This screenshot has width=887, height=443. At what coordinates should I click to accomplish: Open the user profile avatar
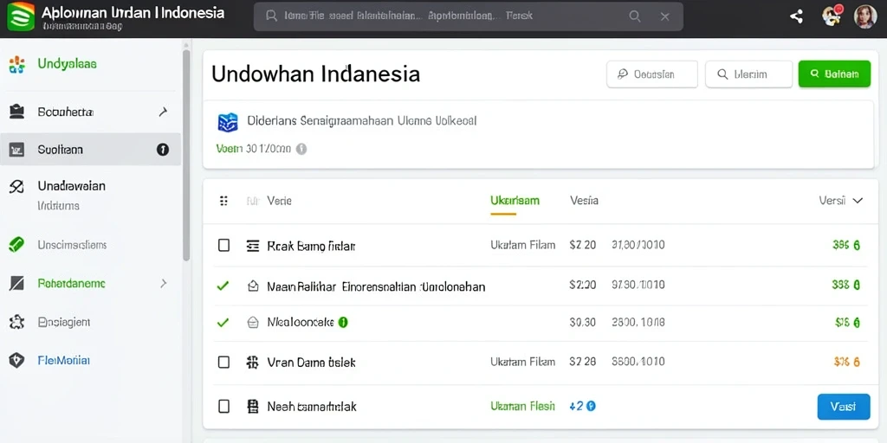(x=865, y=16)
